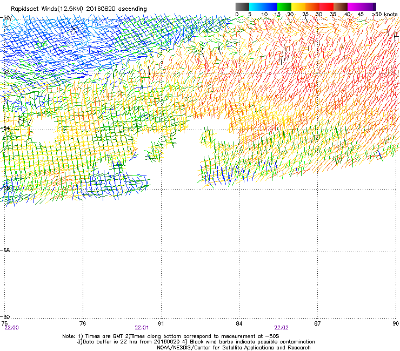400x351 pixels.
Task: Click the legend tick label '45'
Action: (361, 14)
